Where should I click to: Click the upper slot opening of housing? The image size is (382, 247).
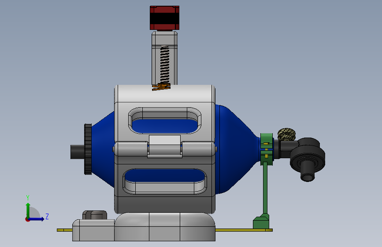pos(165,120)
